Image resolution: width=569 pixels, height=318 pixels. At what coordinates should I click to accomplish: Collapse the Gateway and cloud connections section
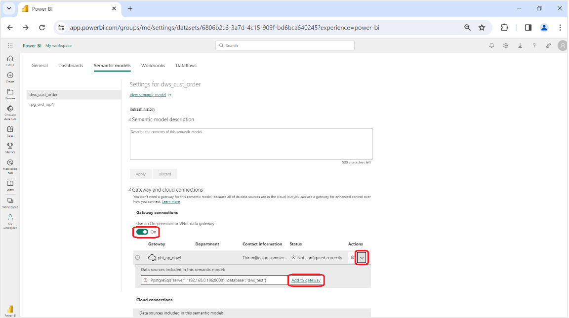130,190
